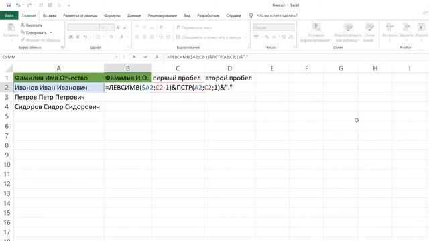The height and width of the screenshot is (241, 429).
Task: Paste with the large Вставить clipboard button
Action: tap(11, 31)
